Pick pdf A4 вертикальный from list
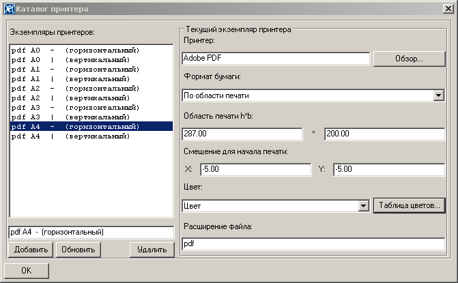Screen dimensions: 458x283 point(76,136)
